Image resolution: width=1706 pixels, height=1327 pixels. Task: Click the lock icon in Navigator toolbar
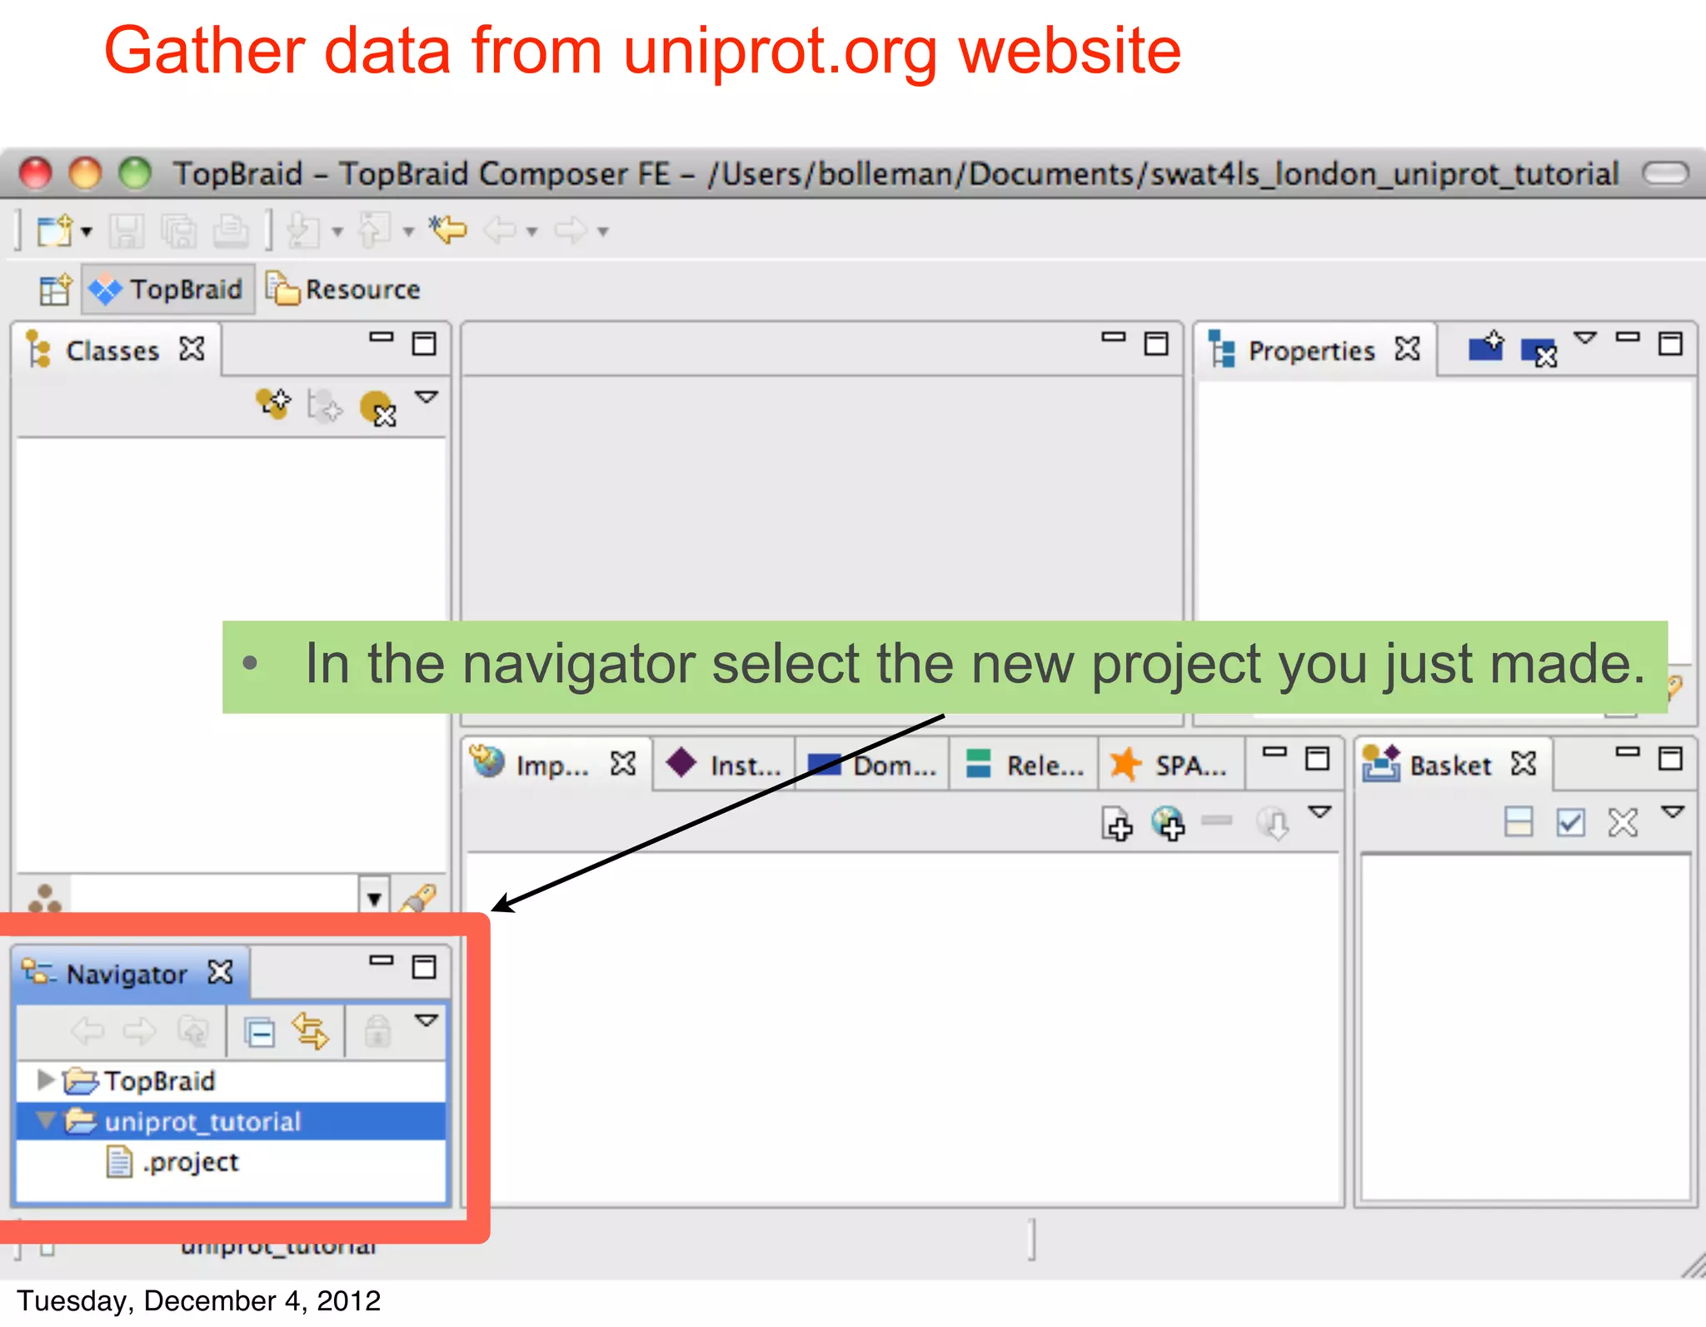pyautogui.click(x=377, y=1031)
